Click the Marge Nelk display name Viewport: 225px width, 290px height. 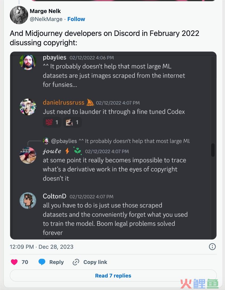[45, 11]
